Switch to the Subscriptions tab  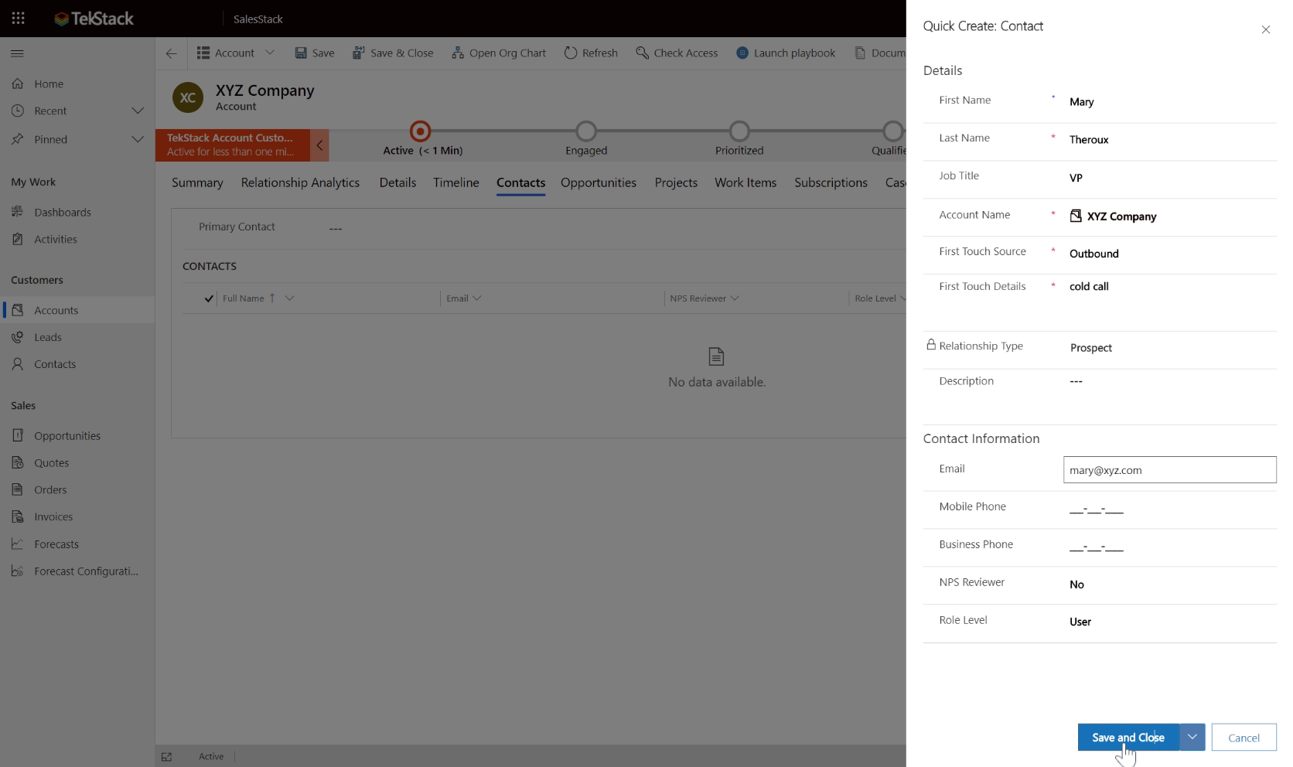[831, 182]
